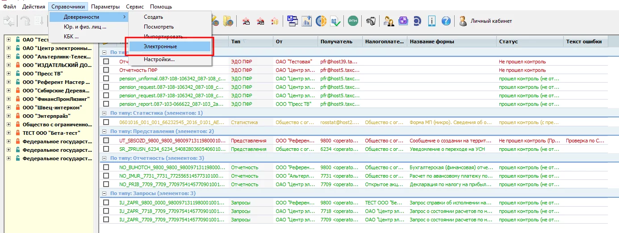Click the blue question mark help icon
This screenshot has height=233, width=619.
446,21
